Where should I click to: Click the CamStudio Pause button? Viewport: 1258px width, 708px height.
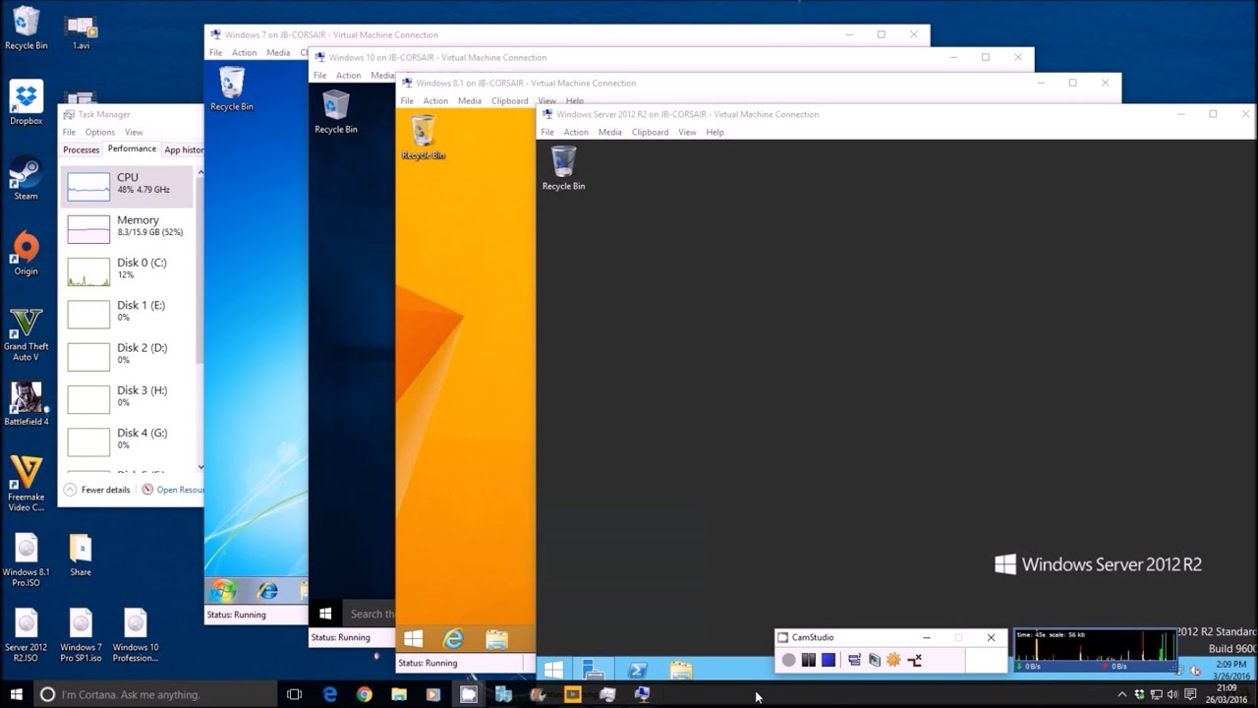(x=808, y=660)
